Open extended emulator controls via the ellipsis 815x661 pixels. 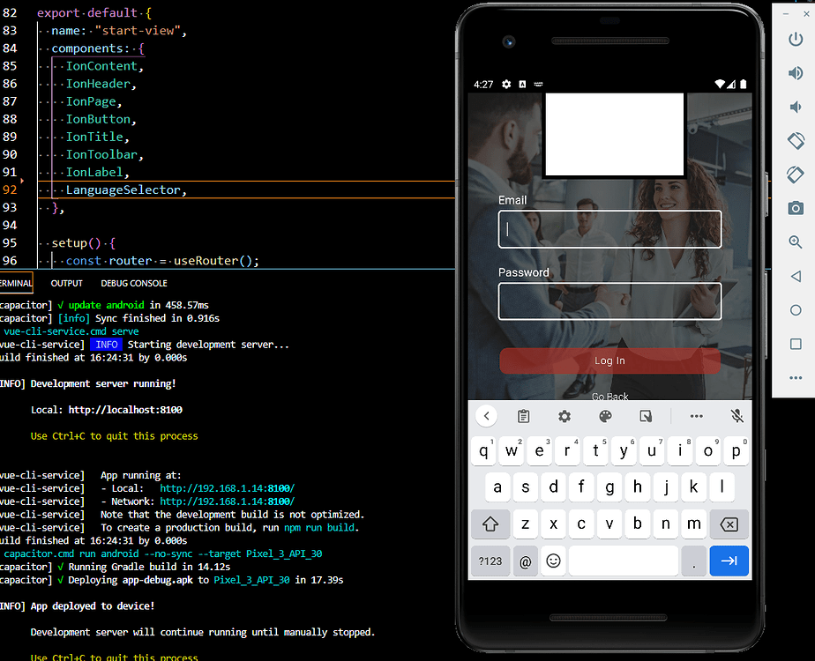click(796, 377)
